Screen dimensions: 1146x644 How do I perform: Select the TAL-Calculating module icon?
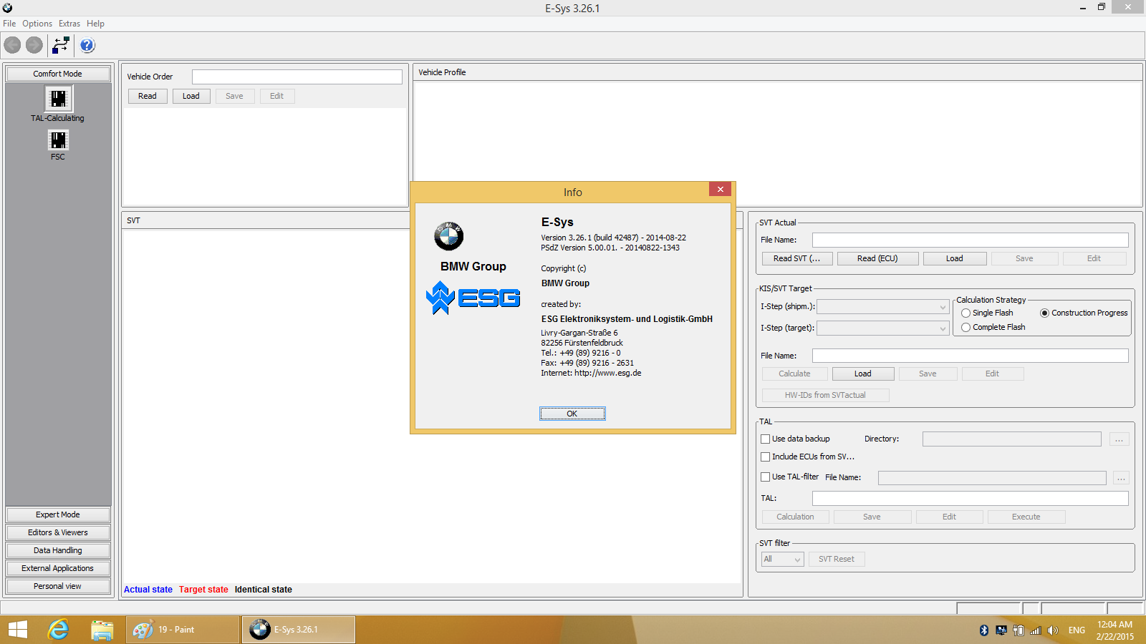(x=58, y=98)
